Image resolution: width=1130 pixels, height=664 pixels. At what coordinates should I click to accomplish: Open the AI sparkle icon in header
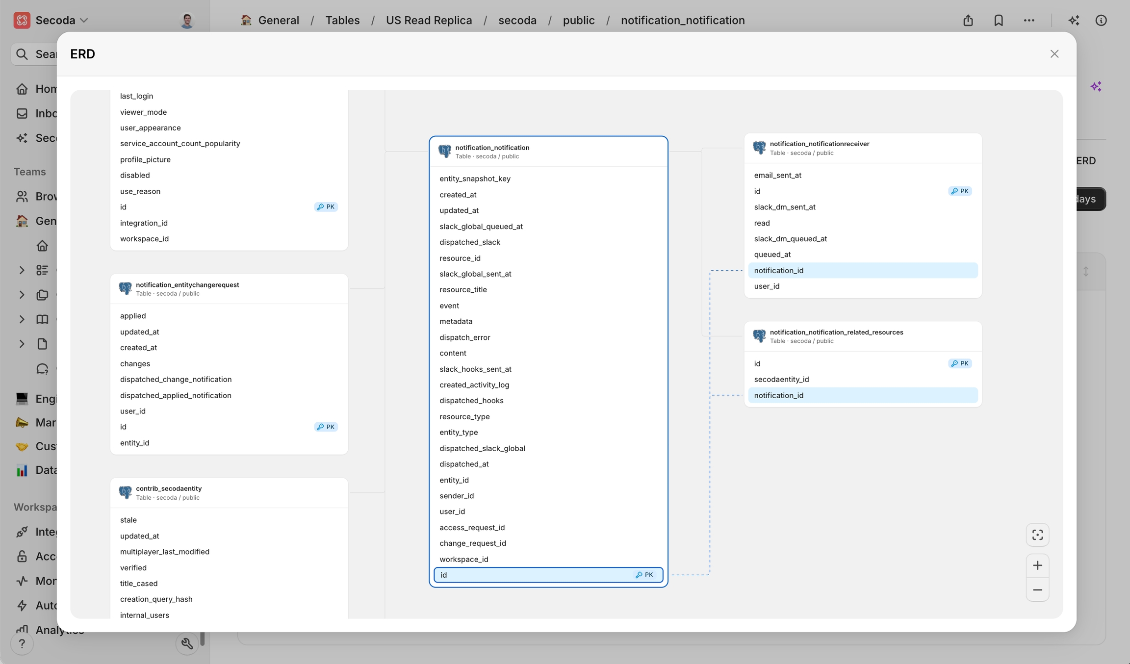pyautogui.click(x=1074, y=20)
